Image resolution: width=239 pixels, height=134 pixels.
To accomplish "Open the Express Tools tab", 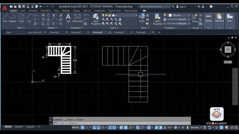I will point(115,11).
